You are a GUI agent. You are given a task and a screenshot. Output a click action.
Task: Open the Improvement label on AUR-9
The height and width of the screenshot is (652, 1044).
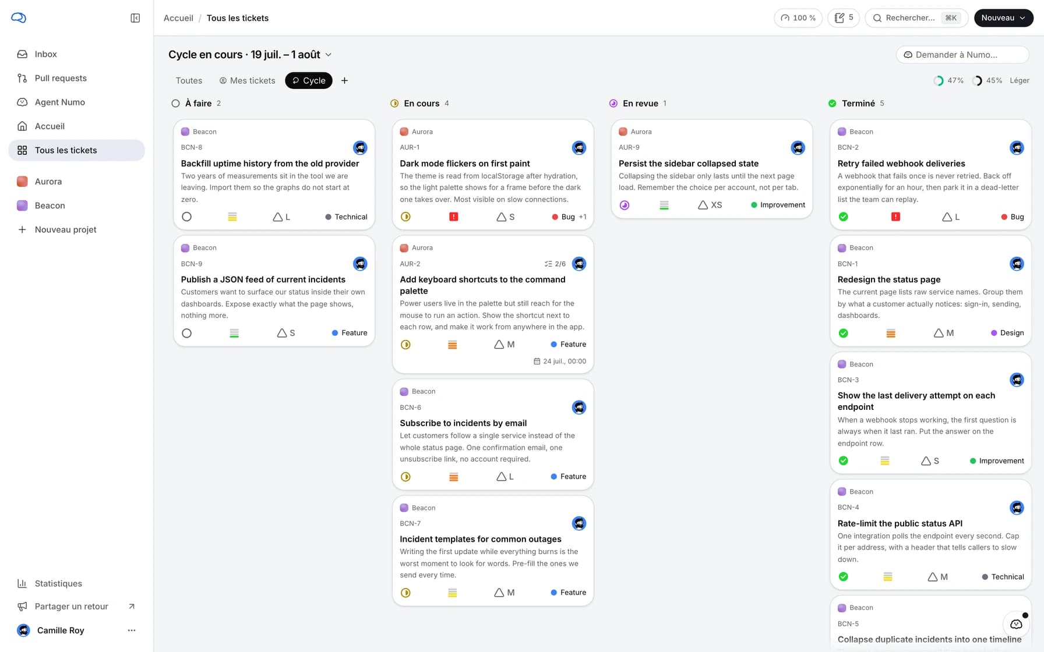point(778,205)
